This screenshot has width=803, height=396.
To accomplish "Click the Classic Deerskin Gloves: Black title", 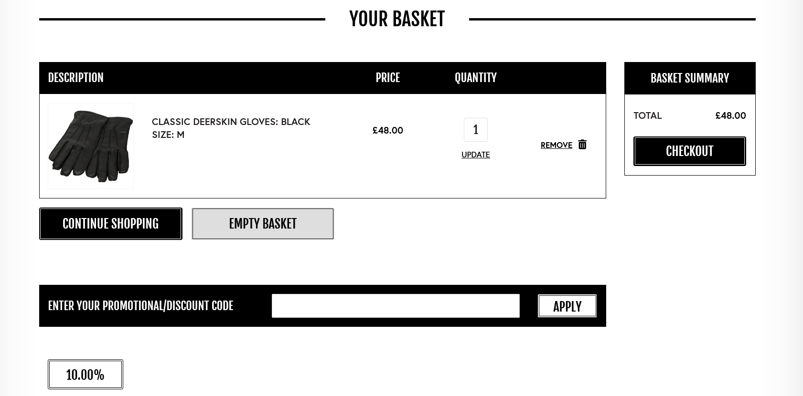I will (231, 122).
